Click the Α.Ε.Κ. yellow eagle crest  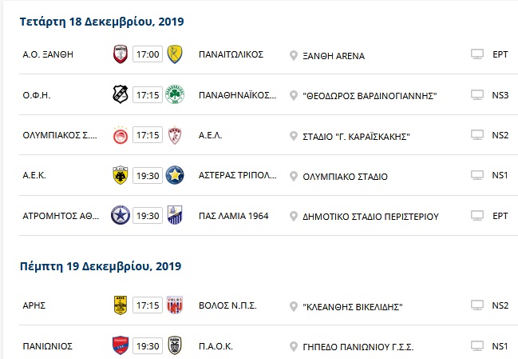121,175
